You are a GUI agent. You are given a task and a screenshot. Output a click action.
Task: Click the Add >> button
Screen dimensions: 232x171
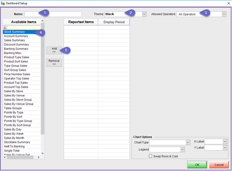pyautogui.click(x=54, y=50)
